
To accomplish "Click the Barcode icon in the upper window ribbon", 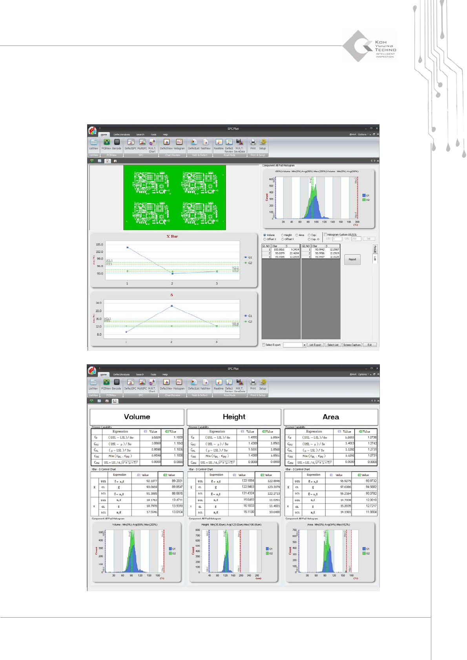I will click(117, 144).
